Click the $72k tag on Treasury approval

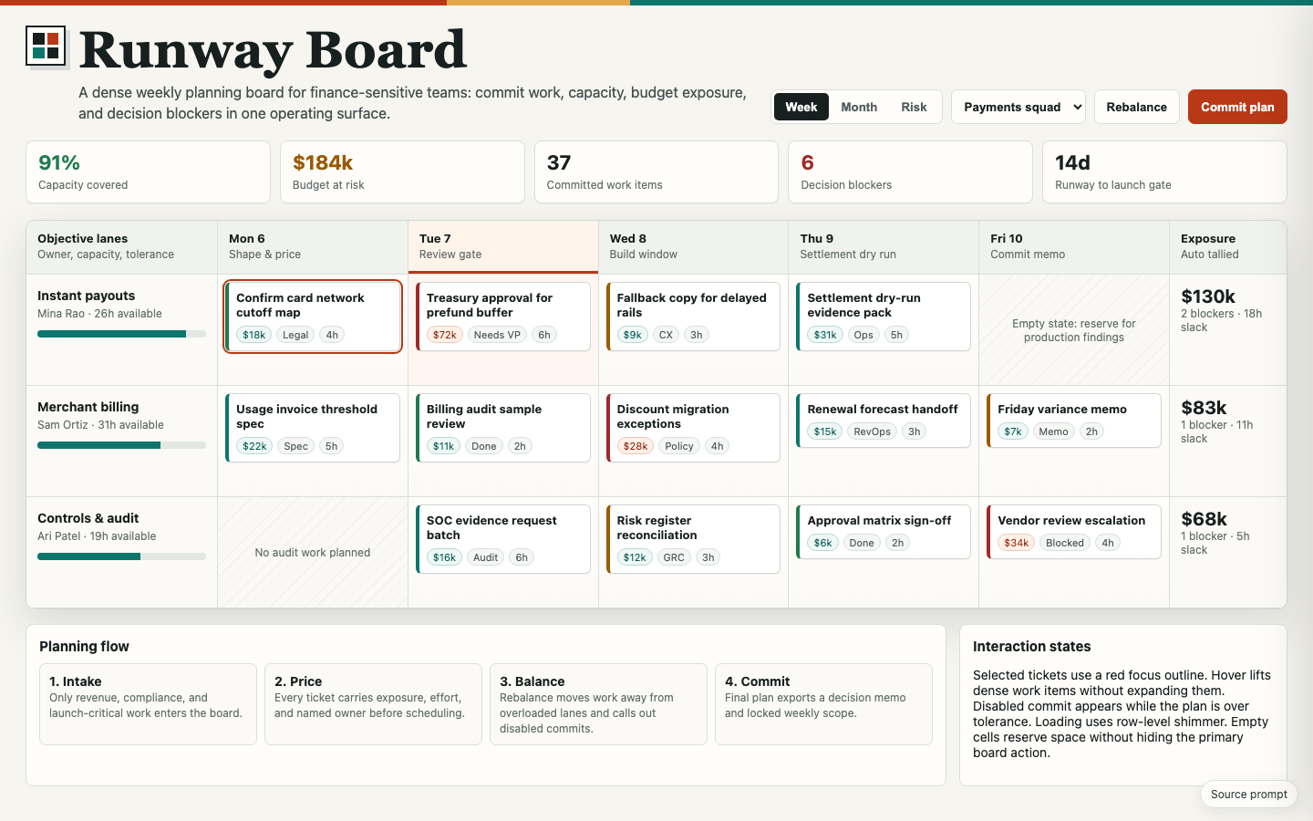click(x=445, y=335)
